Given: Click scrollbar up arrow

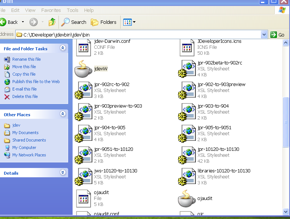Looking at the screenshot, I should (x=286, y=43).
